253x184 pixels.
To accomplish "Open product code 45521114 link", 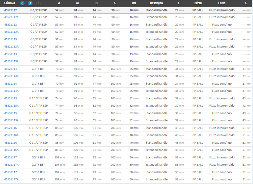I will (11, 69).
